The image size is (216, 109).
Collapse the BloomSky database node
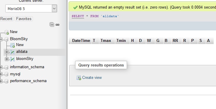[1, 39]
